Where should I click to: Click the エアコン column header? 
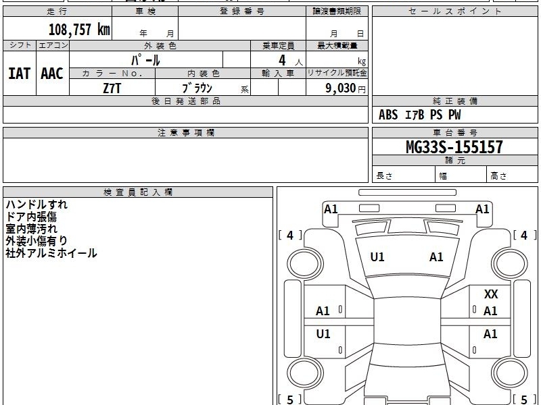[53, 45]
